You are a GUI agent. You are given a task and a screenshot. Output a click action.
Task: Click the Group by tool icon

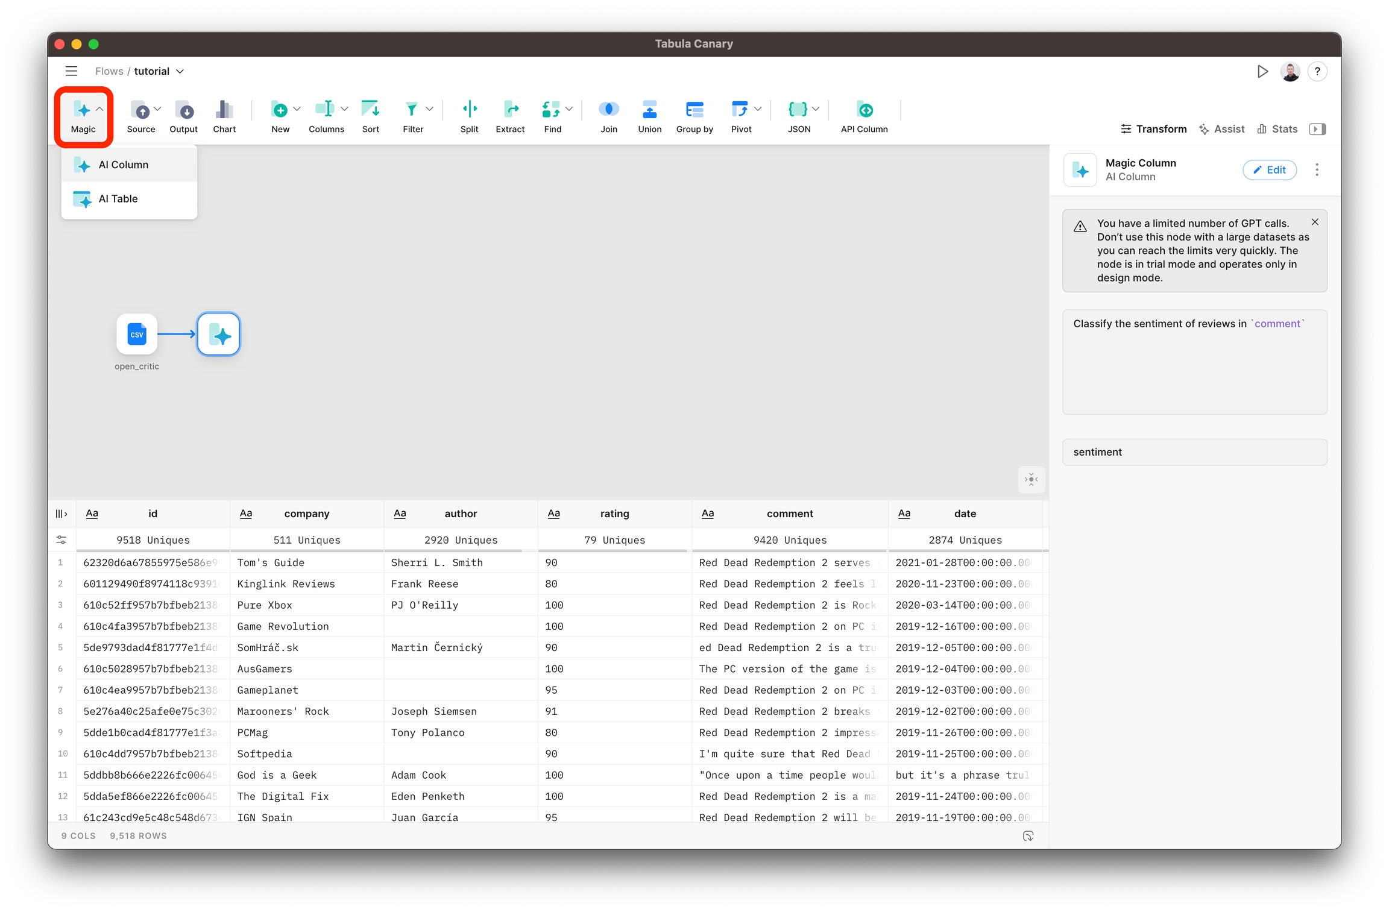[694, 110]
